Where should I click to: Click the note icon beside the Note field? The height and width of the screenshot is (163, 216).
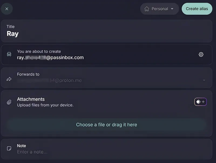coord(9,149)
